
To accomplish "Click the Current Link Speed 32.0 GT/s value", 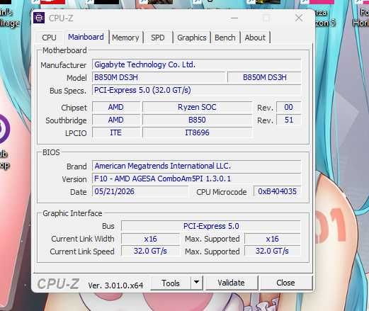I will pos(150,251).
